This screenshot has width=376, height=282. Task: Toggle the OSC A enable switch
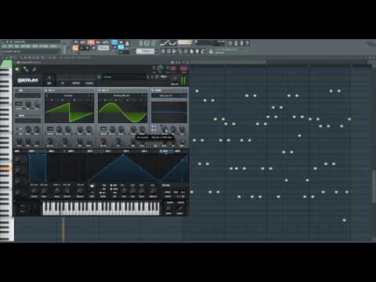coord(46,90)
